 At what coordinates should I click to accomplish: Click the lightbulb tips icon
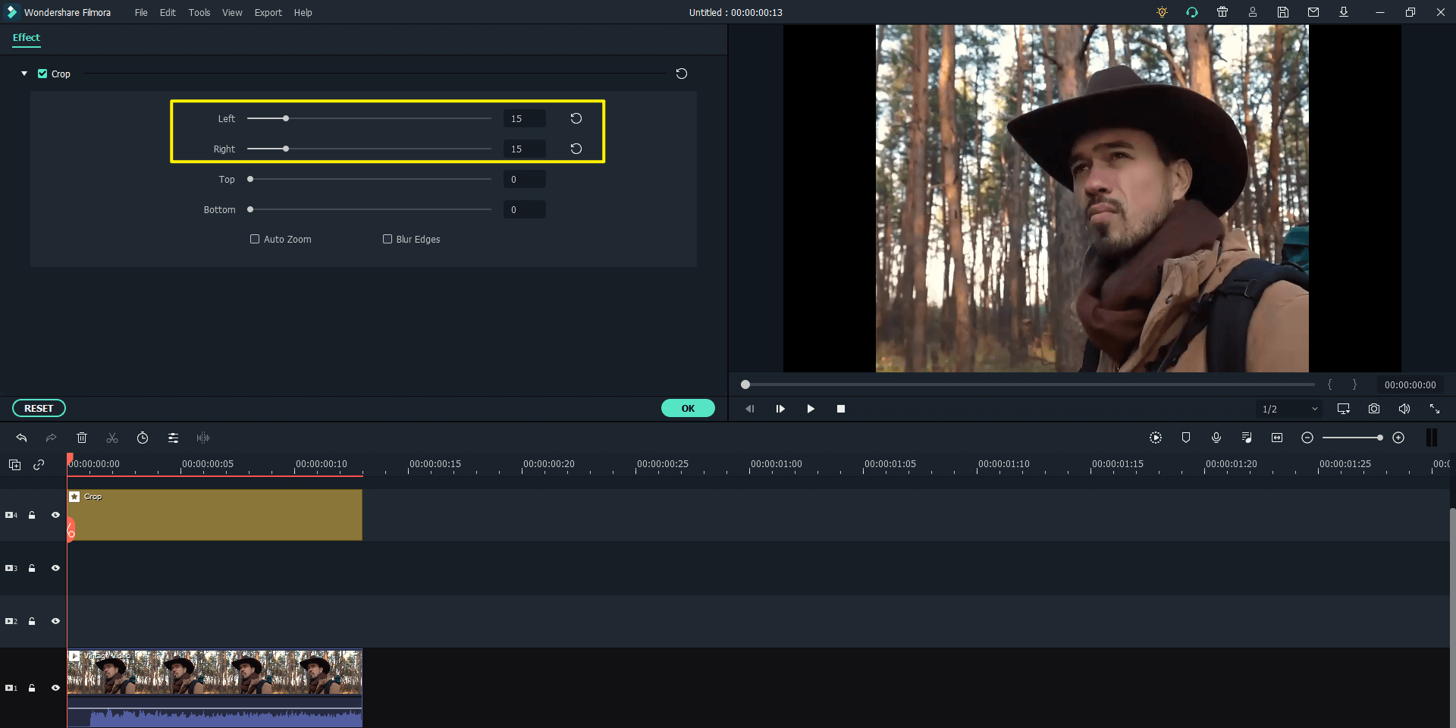point(1162,12)
